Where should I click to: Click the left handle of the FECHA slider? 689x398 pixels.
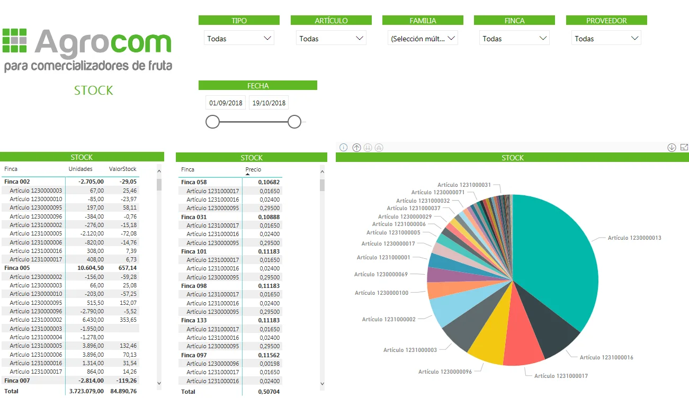click(x=212, y=122)
